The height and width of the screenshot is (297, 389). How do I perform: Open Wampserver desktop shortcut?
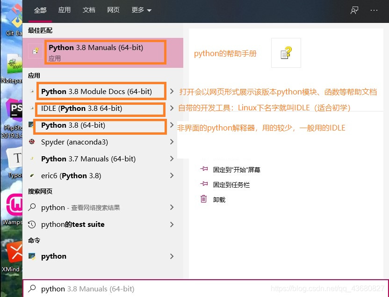[13, 210]
